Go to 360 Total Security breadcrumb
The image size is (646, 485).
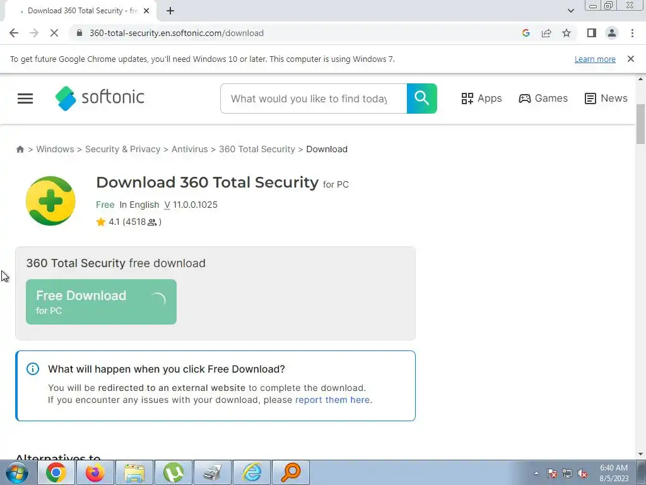257,149
